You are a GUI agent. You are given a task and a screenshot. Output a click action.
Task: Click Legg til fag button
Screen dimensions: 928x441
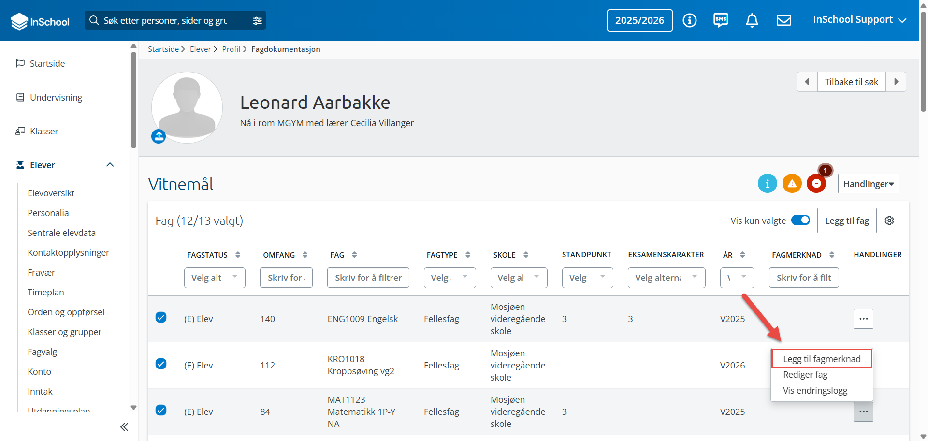847,220
